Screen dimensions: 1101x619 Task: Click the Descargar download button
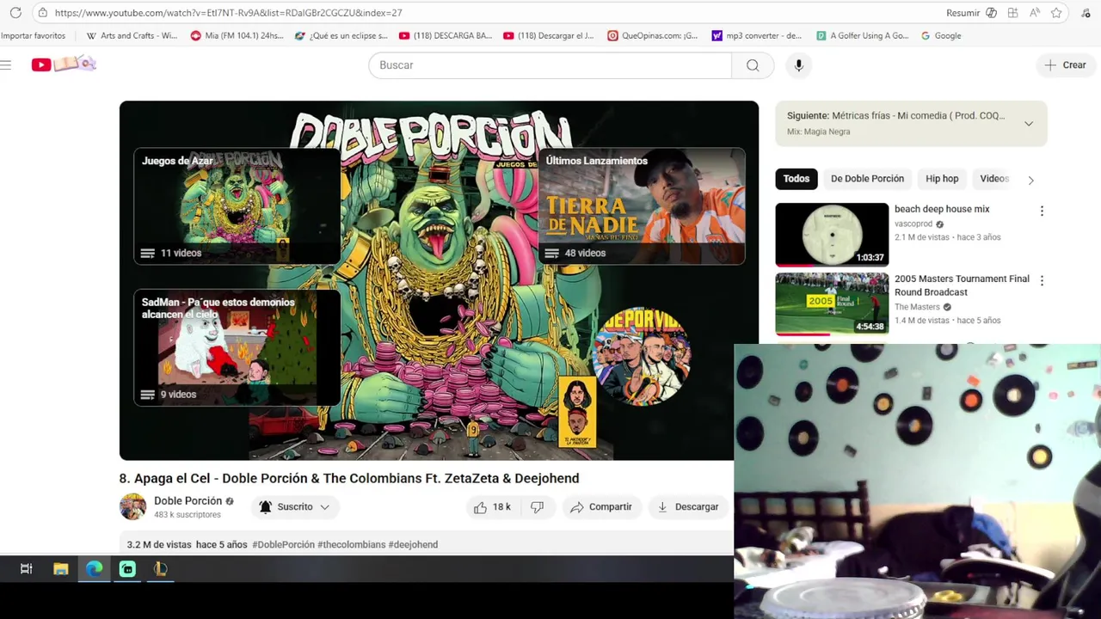(687, 507)
